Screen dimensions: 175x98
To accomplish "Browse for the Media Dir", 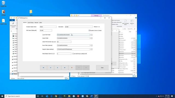I will pyautogui.click(x=92, y=49).
